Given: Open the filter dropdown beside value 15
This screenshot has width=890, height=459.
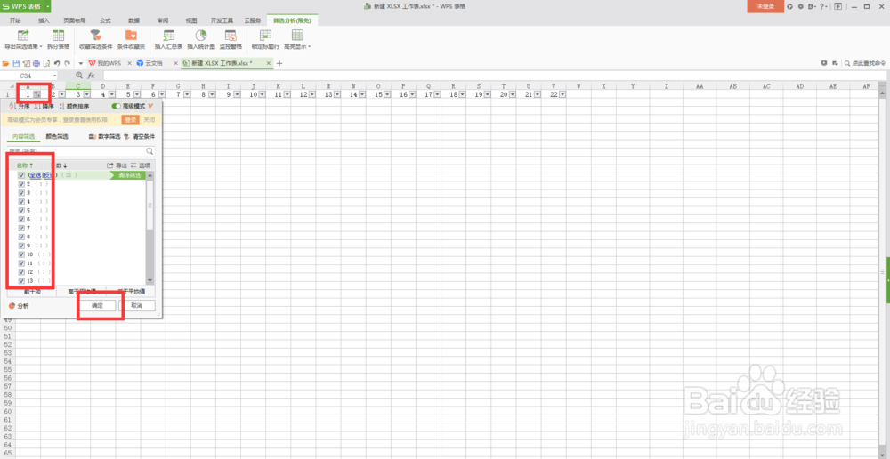Looking at the screenshot, I should [387, 95].
